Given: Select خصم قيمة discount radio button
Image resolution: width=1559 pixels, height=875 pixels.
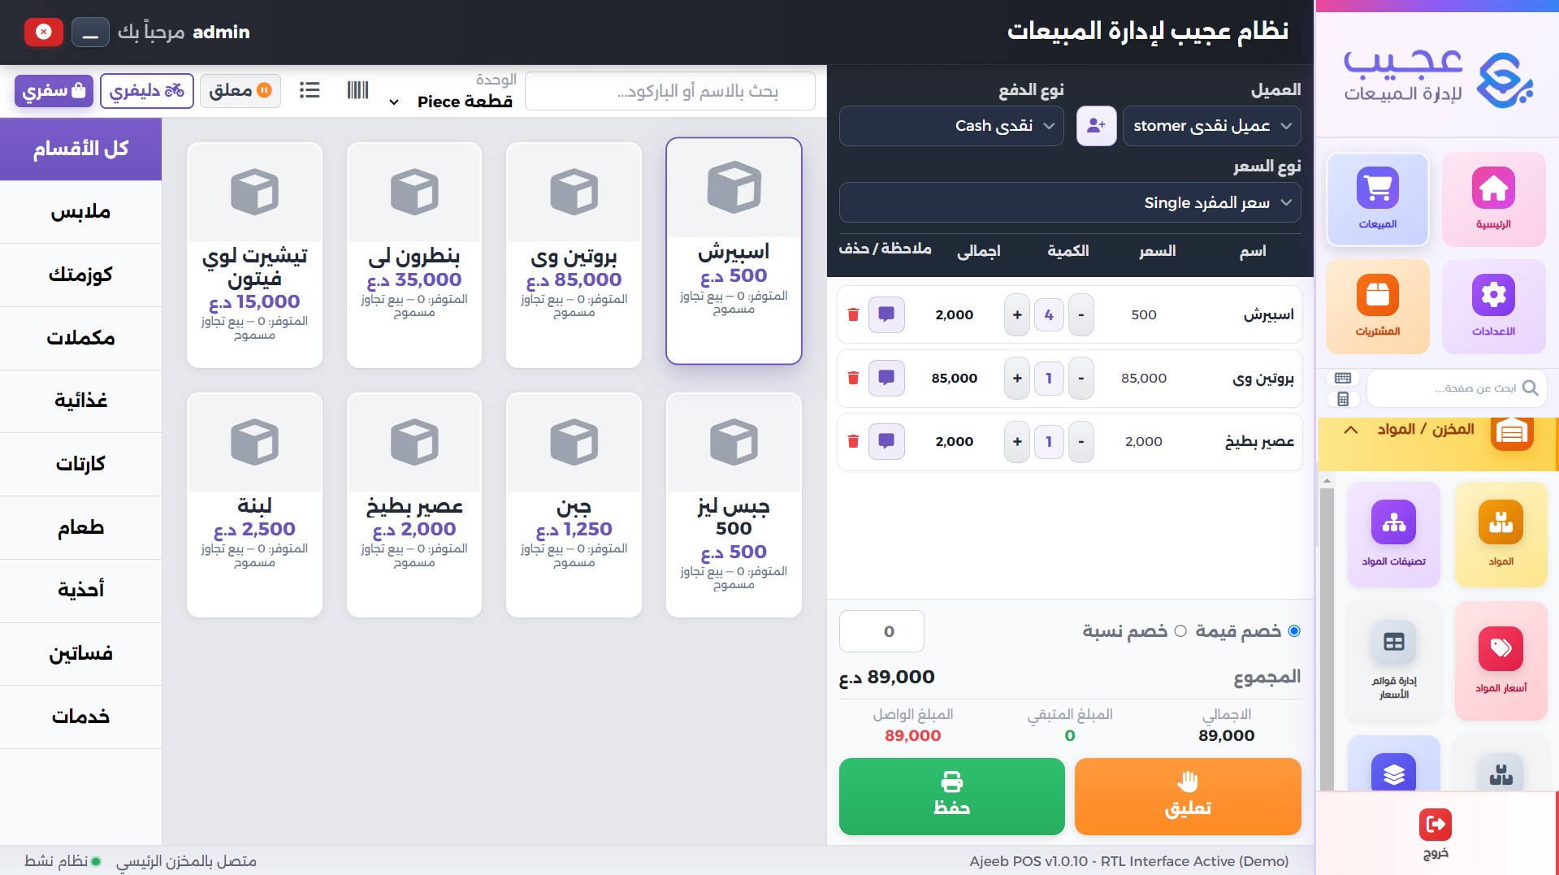Looking at the screenshot, I should [1294, 631].
